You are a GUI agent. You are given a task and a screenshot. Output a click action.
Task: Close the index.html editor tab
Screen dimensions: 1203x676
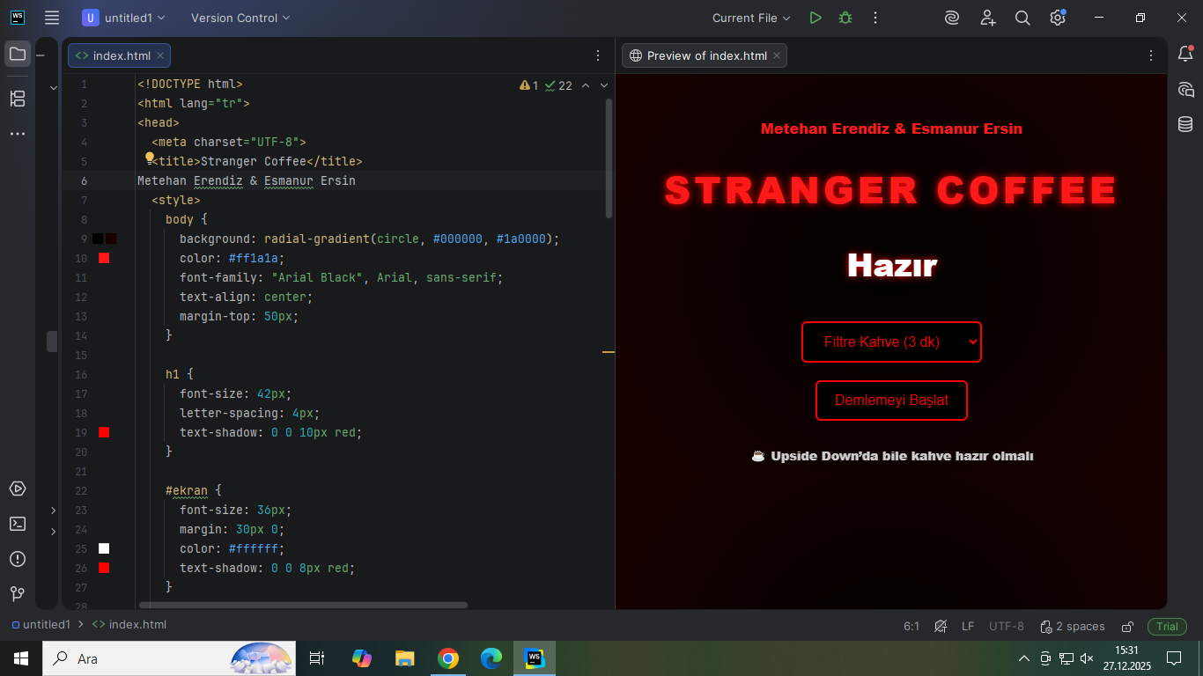coord(161,55)
